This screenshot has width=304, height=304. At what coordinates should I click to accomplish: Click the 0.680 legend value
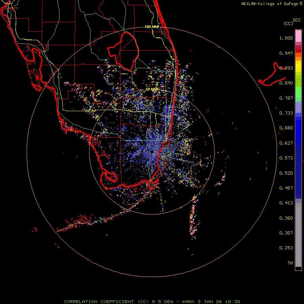coord(286,128)
